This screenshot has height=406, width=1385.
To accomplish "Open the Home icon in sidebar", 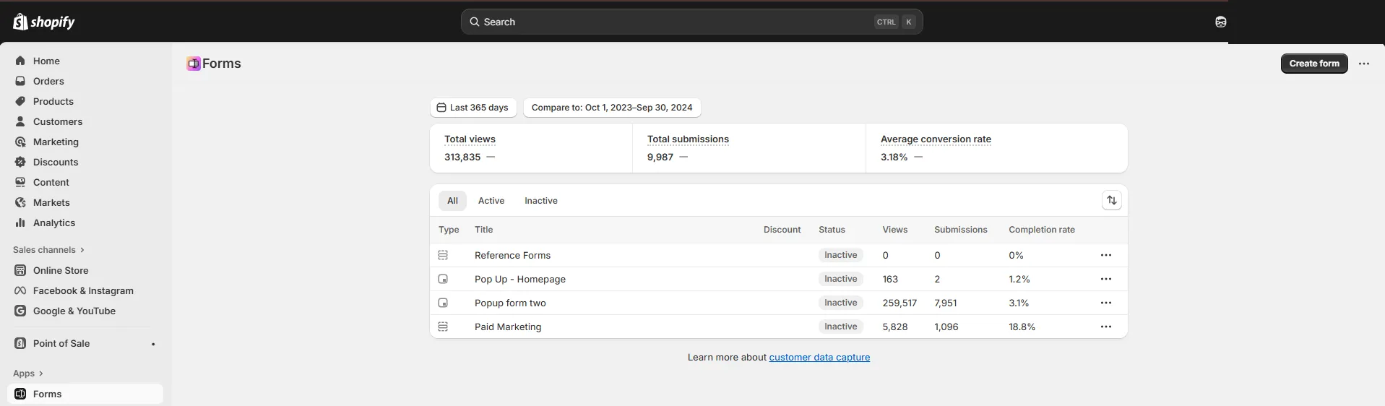I will pos(20,61).
